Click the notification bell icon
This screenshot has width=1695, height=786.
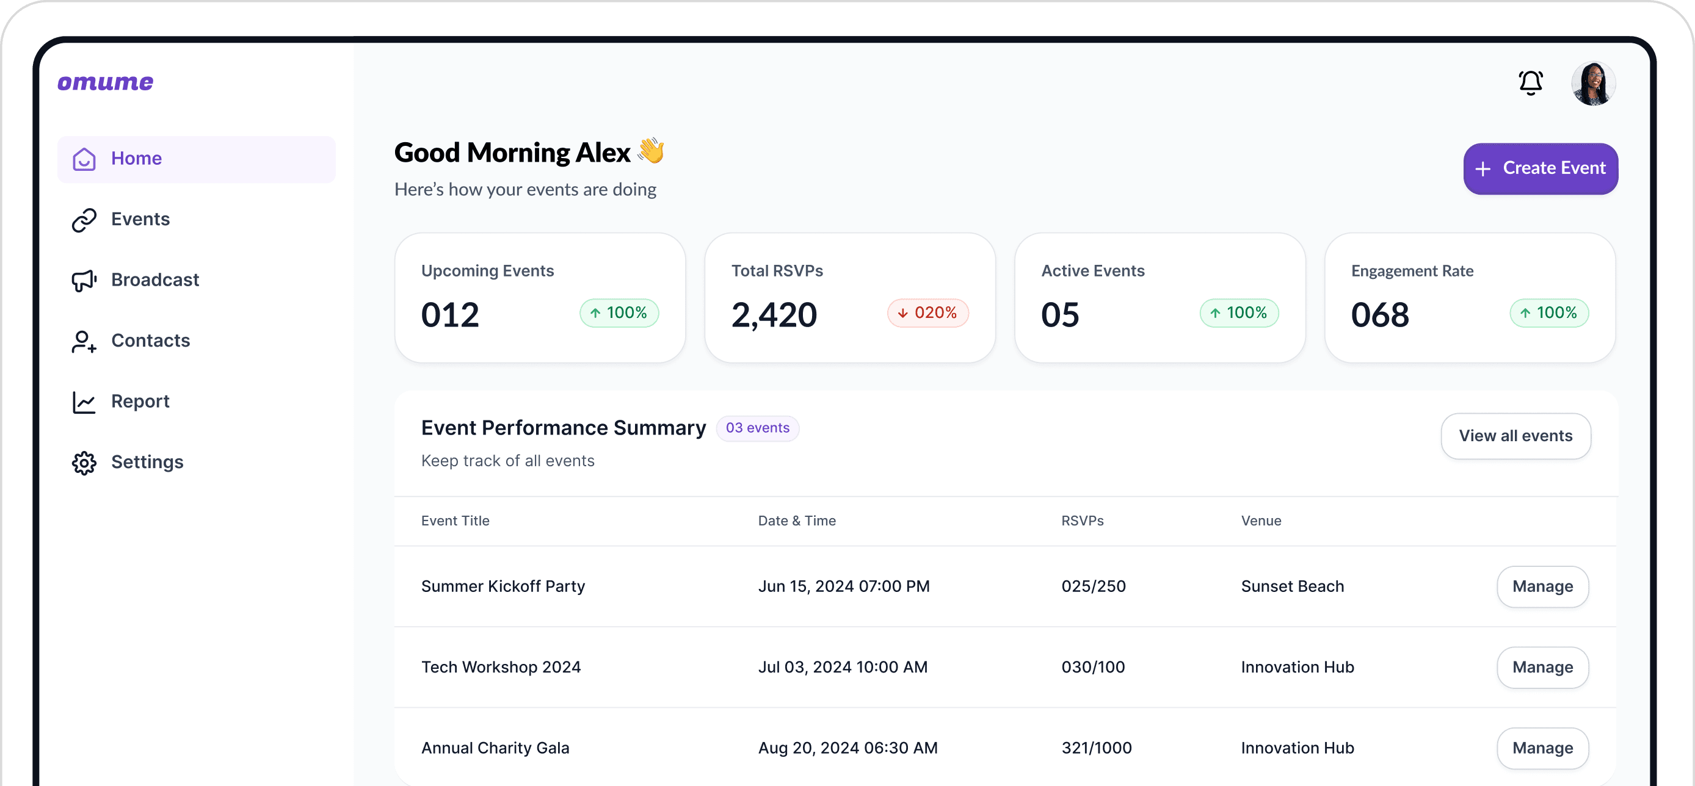tap(1530, 84)
